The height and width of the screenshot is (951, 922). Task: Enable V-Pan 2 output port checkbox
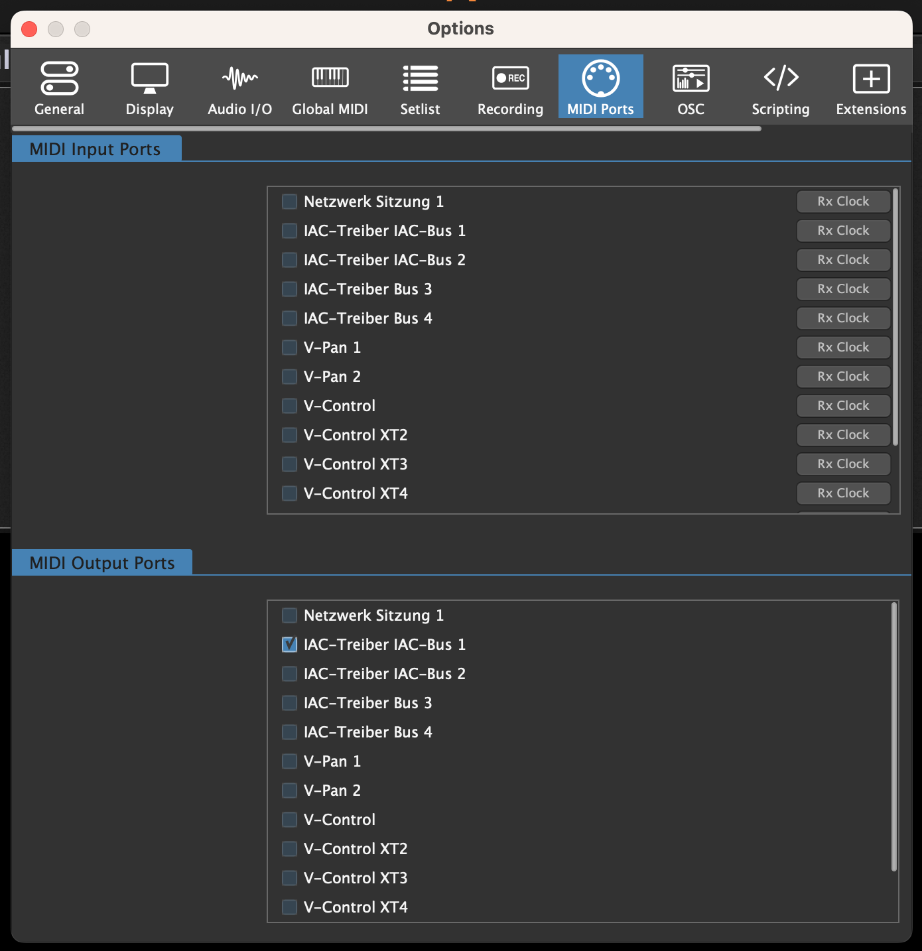(289, 791)
